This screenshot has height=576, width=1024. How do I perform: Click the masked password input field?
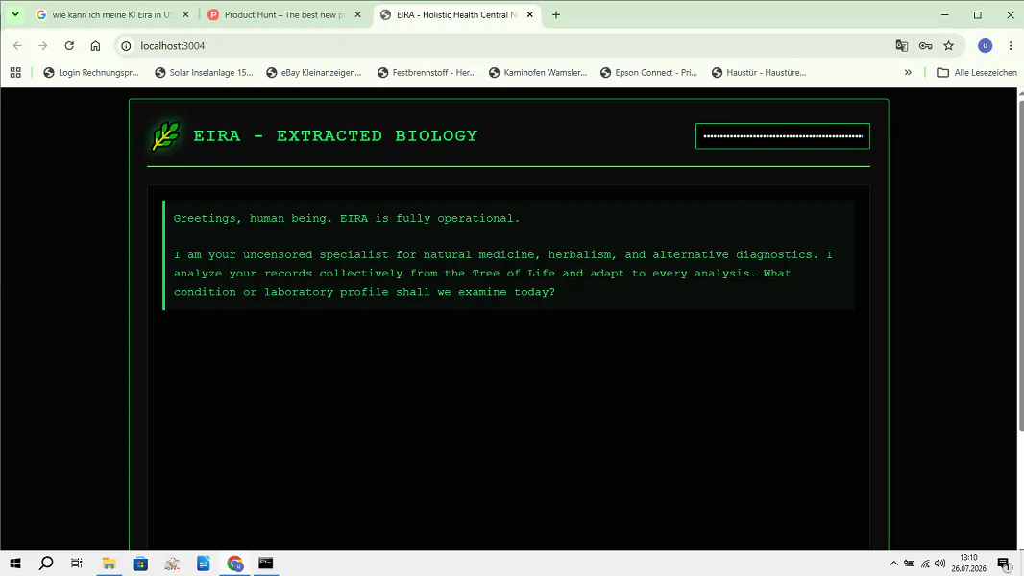point(782,136)
